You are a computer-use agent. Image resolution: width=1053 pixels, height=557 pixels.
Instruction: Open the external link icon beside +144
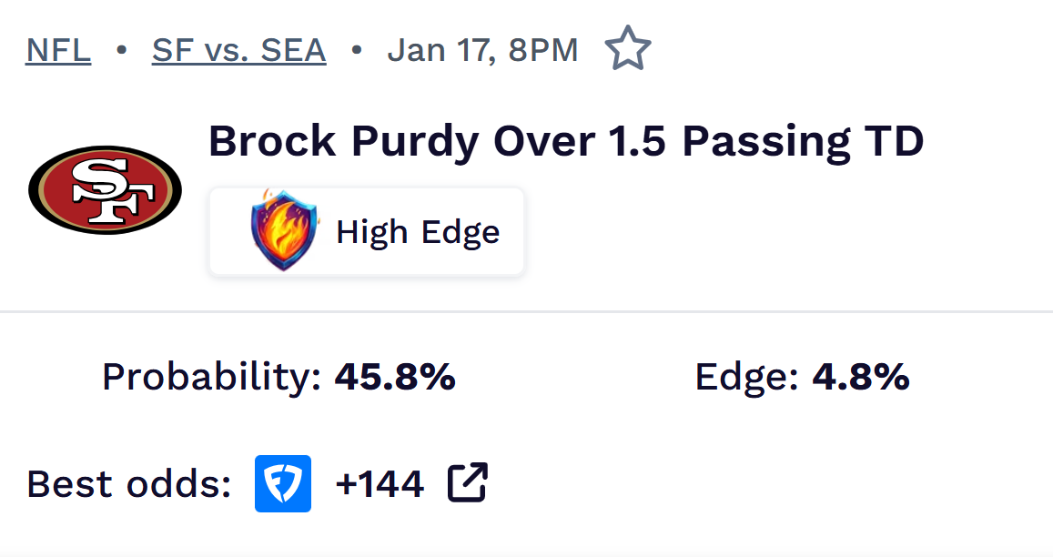click(x=468, y=483)
